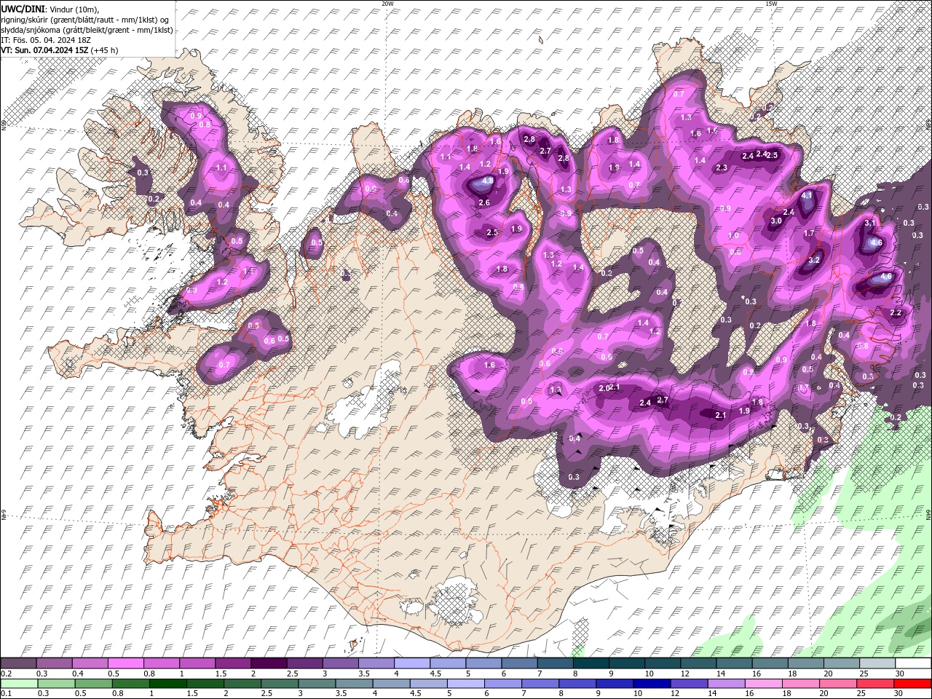
Task: Click the 3.5 gray-green swatch in the lower legend row
Action: pyautogui.click(x=354, y=684)
